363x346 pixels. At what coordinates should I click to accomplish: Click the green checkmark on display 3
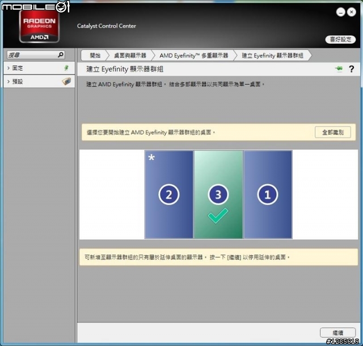click(x=218, y=215)
